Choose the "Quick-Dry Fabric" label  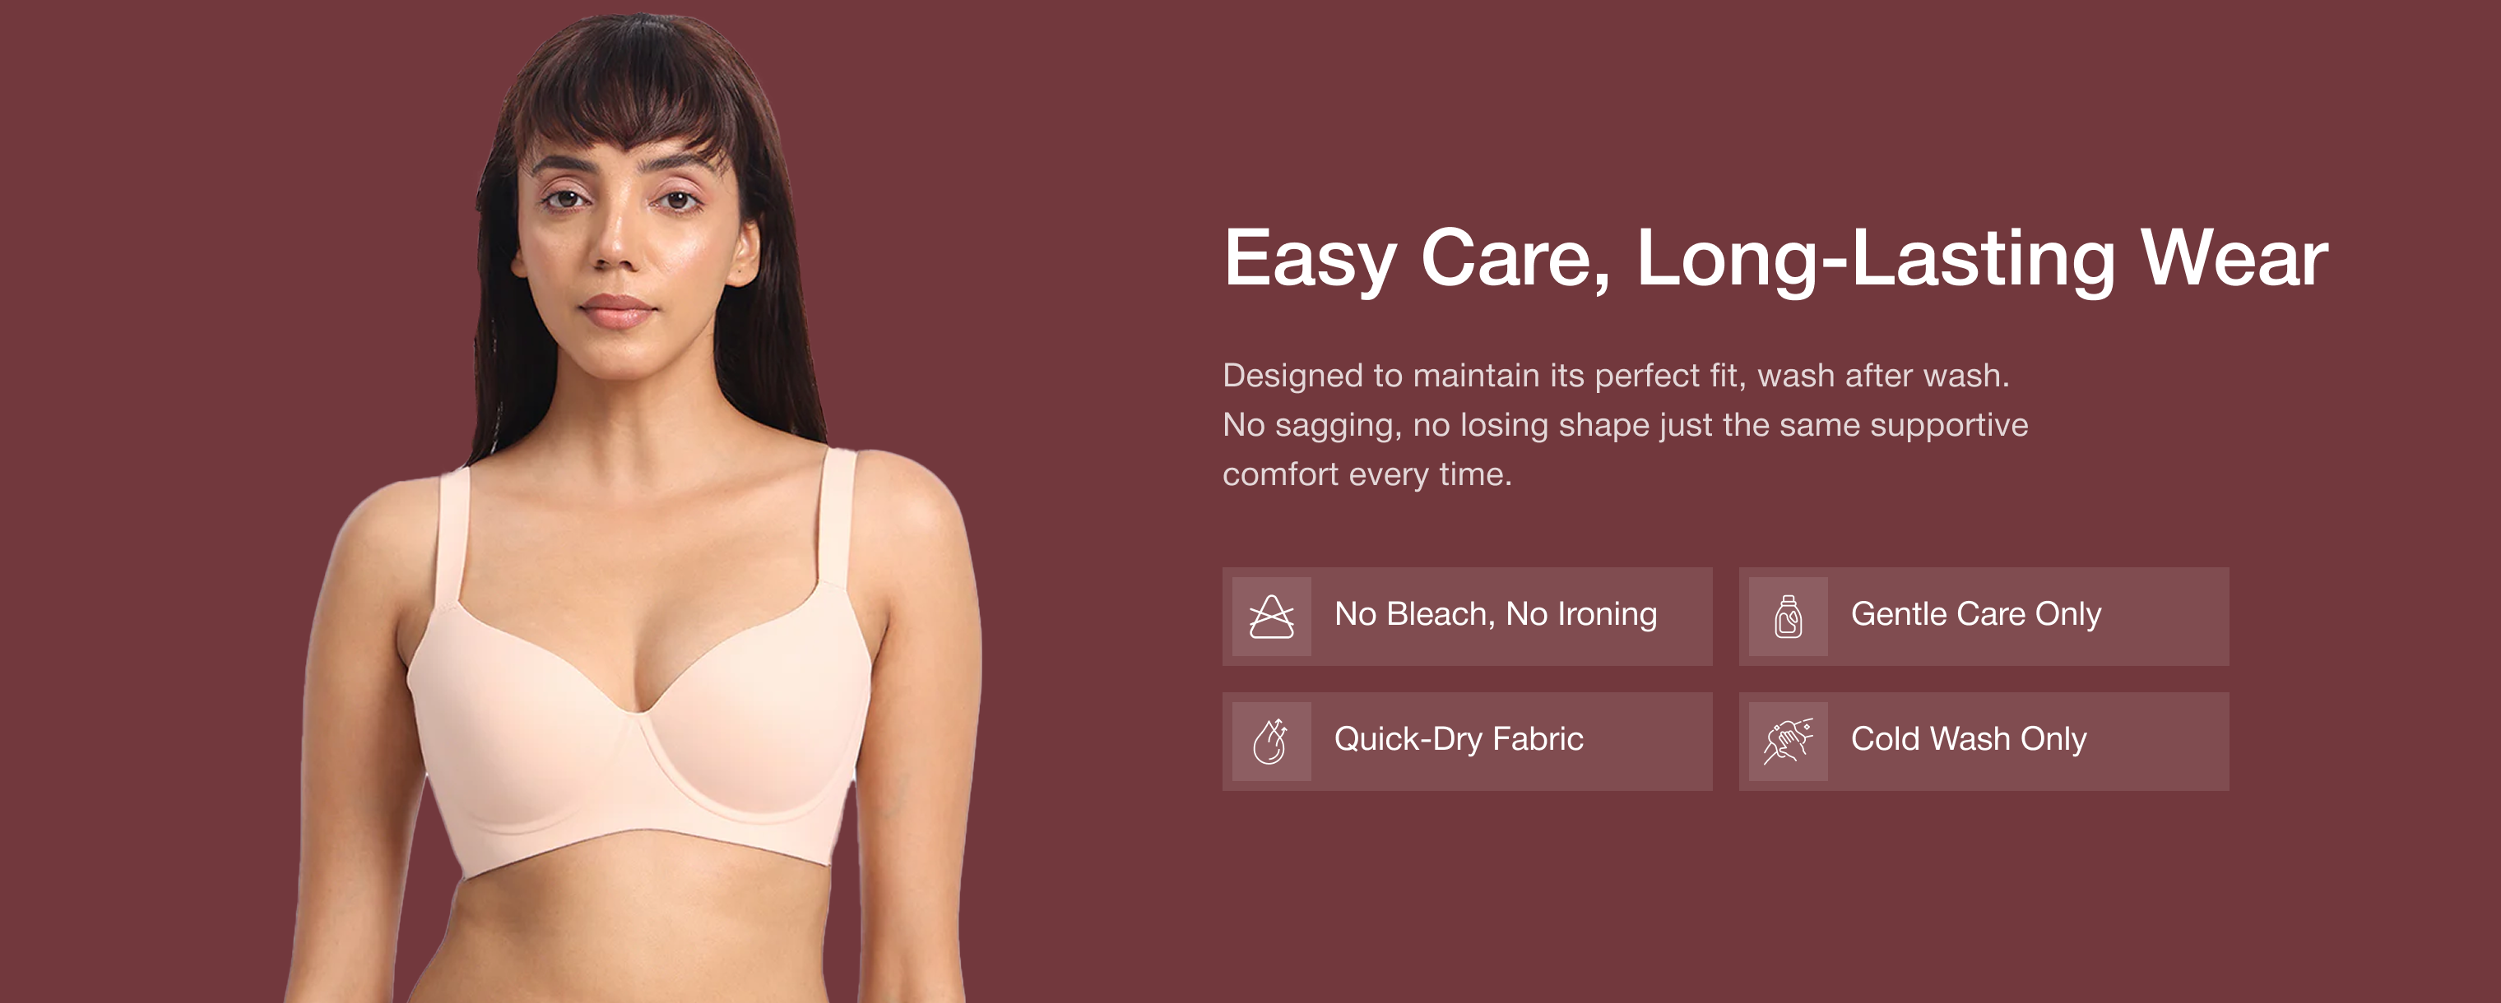tap(1459, 740)
